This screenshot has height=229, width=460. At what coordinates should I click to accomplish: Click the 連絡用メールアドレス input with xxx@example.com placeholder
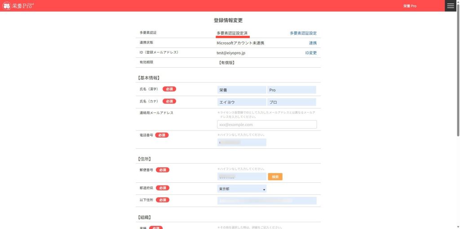click(267, 125)
